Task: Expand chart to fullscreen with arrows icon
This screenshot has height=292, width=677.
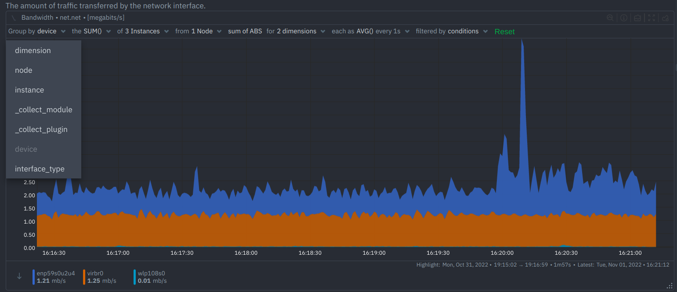Action: [x=652, y=18]
